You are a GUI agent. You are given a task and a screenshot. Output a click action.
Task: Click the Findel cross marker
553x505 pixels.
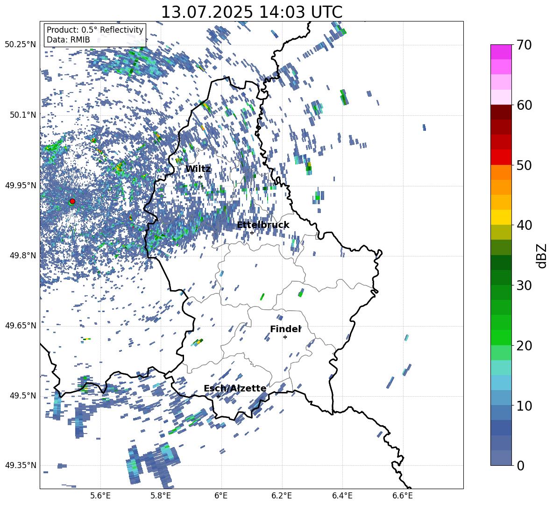(x=285, y=337)
